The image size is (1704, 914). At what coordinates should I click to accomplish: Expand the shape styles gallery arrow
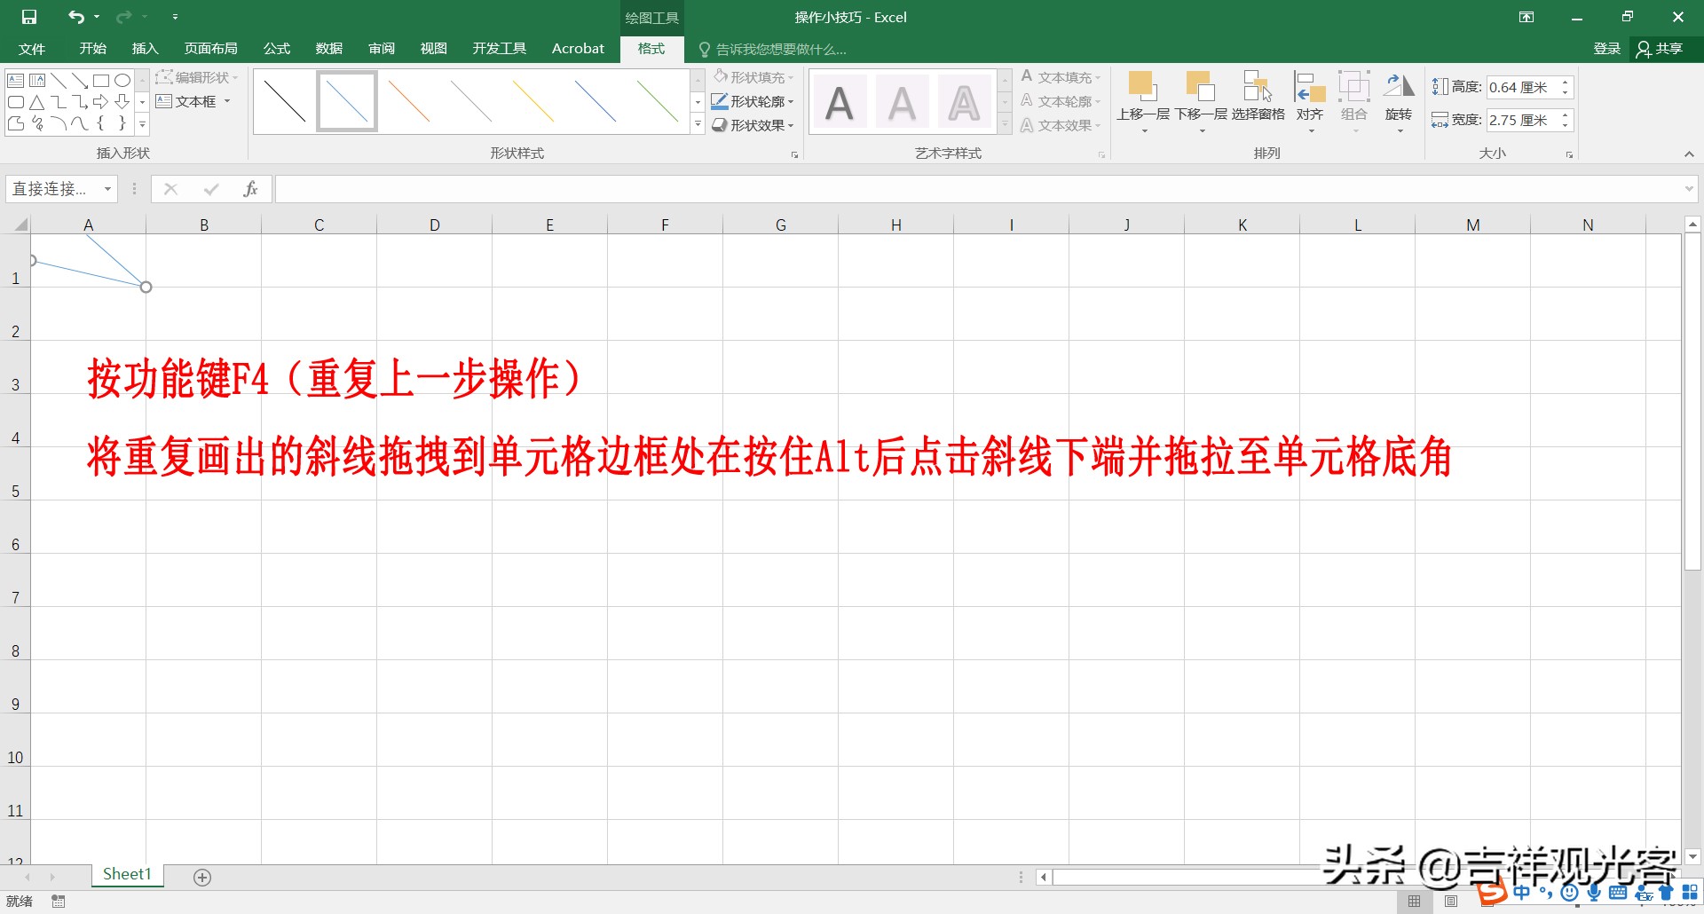click(697, 125)
